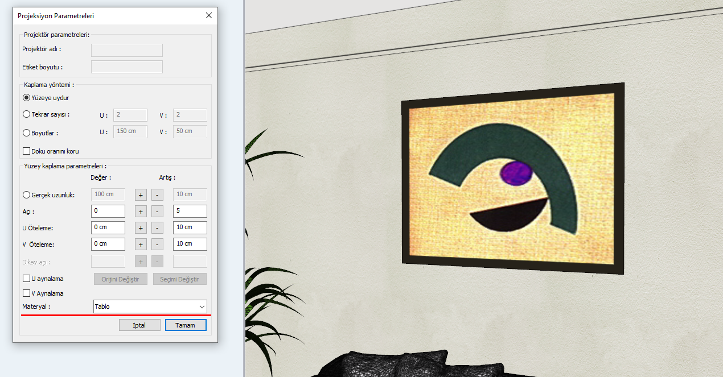Increase V Öteleme with its plus button
This screenshot has width=723, height=377.
141,245
